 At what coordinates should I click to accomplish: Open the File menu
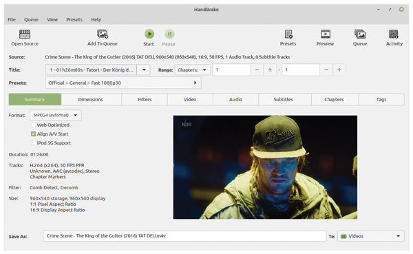point(12,19)
